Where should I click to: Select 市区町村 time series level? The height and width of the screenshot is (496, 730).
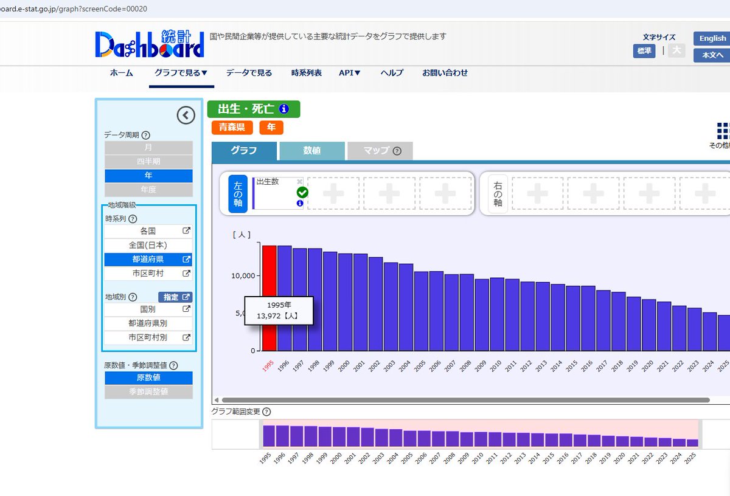(x=148, y=274)
